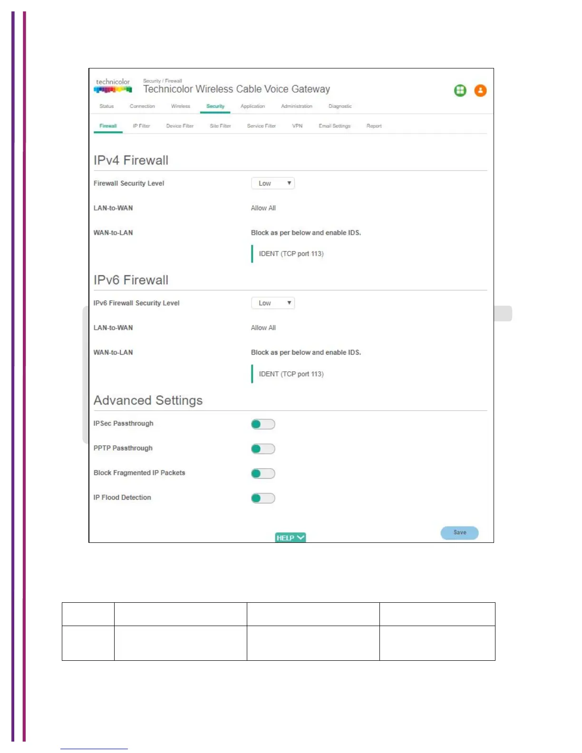View the Report sub-tab

[374, 126]
